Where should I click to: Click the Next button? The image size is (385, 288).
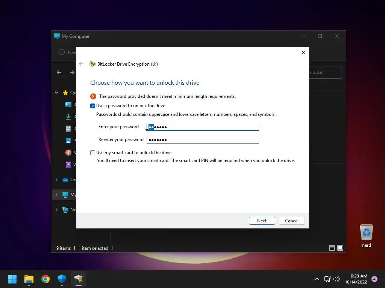(x=262, y=220)
